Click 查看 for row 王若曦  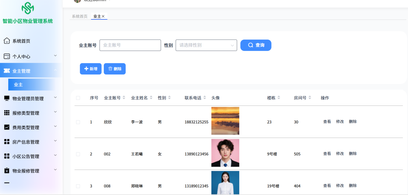click(x=327, y=154)
